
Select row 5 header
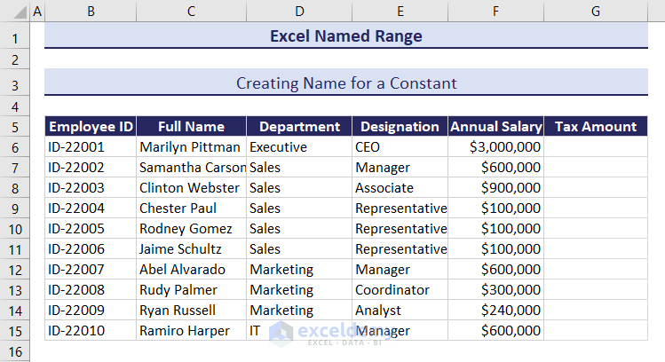[x=14, y=126]
